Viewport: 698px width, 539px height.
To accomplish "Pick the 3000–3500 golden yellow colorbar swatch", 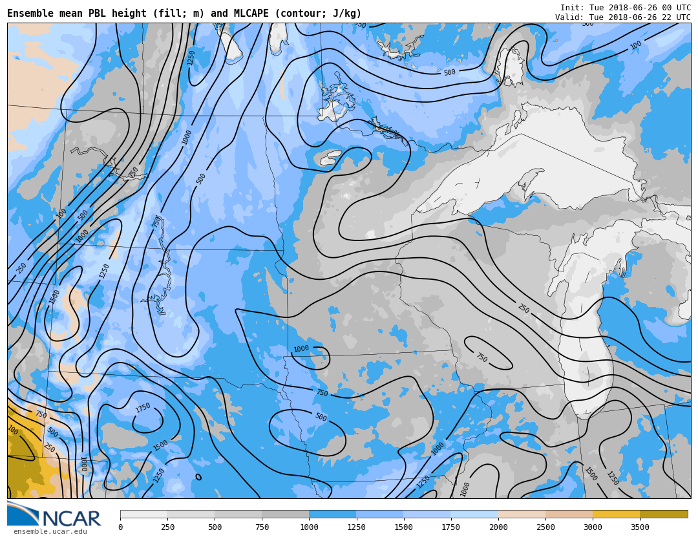I will point(616,514).
